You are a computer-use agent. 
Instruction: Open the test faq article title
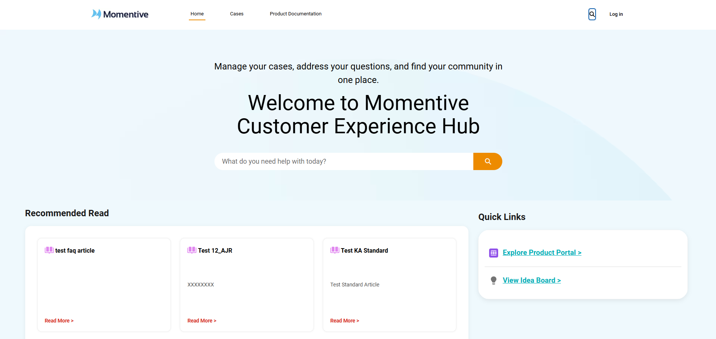pyautogui.click(x=75, y=250)
